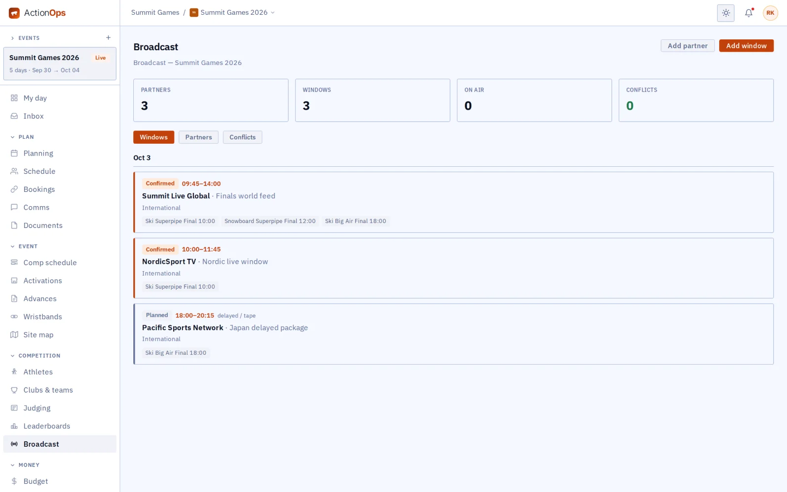787x492 pixels.
Task: Open Activations icon in sidebar
Action: (x=14, y=280)
